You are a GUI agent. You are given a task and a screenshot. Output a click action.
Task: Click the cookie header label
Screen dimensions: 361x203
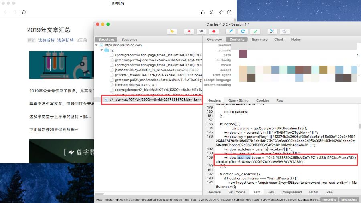coord(226,65)
